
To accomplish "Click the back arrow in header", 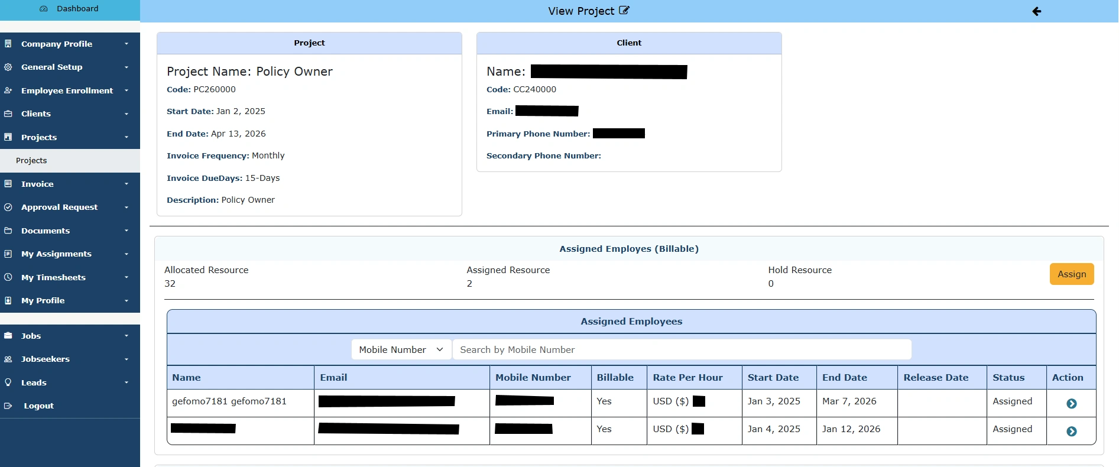I will pyautogui.click(x=1036, y=11).
